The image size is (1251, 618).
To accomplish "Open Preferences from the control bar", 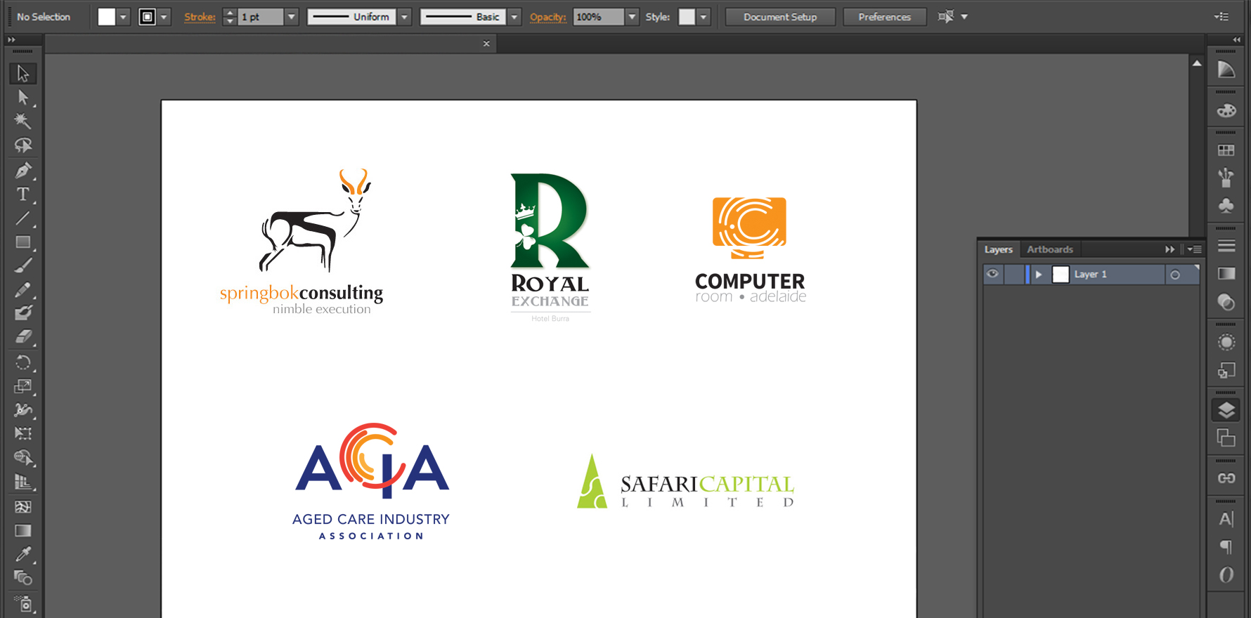I will point(884,17).
